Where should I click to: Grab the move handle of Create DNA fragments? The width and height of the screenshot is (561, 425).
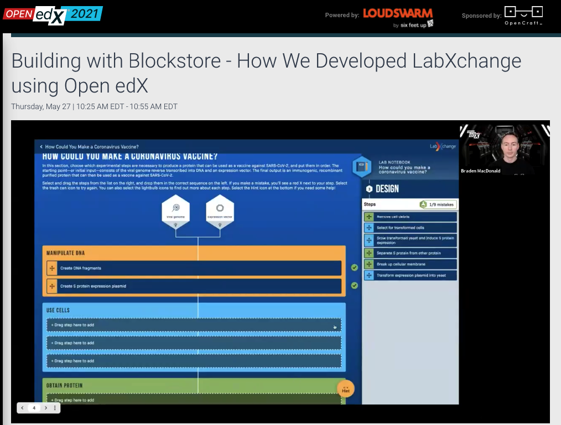point(52,268)
